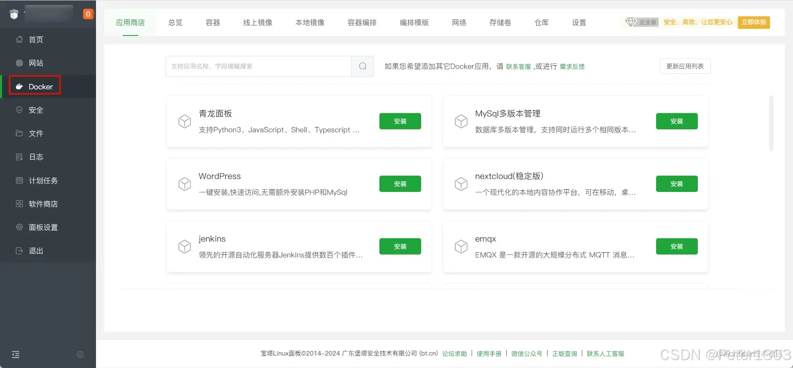Image resolution: width=793 pixels, height=368 pixels.
Task: Click the gear icon beside 面板设置
Action: tap(19, 227)
